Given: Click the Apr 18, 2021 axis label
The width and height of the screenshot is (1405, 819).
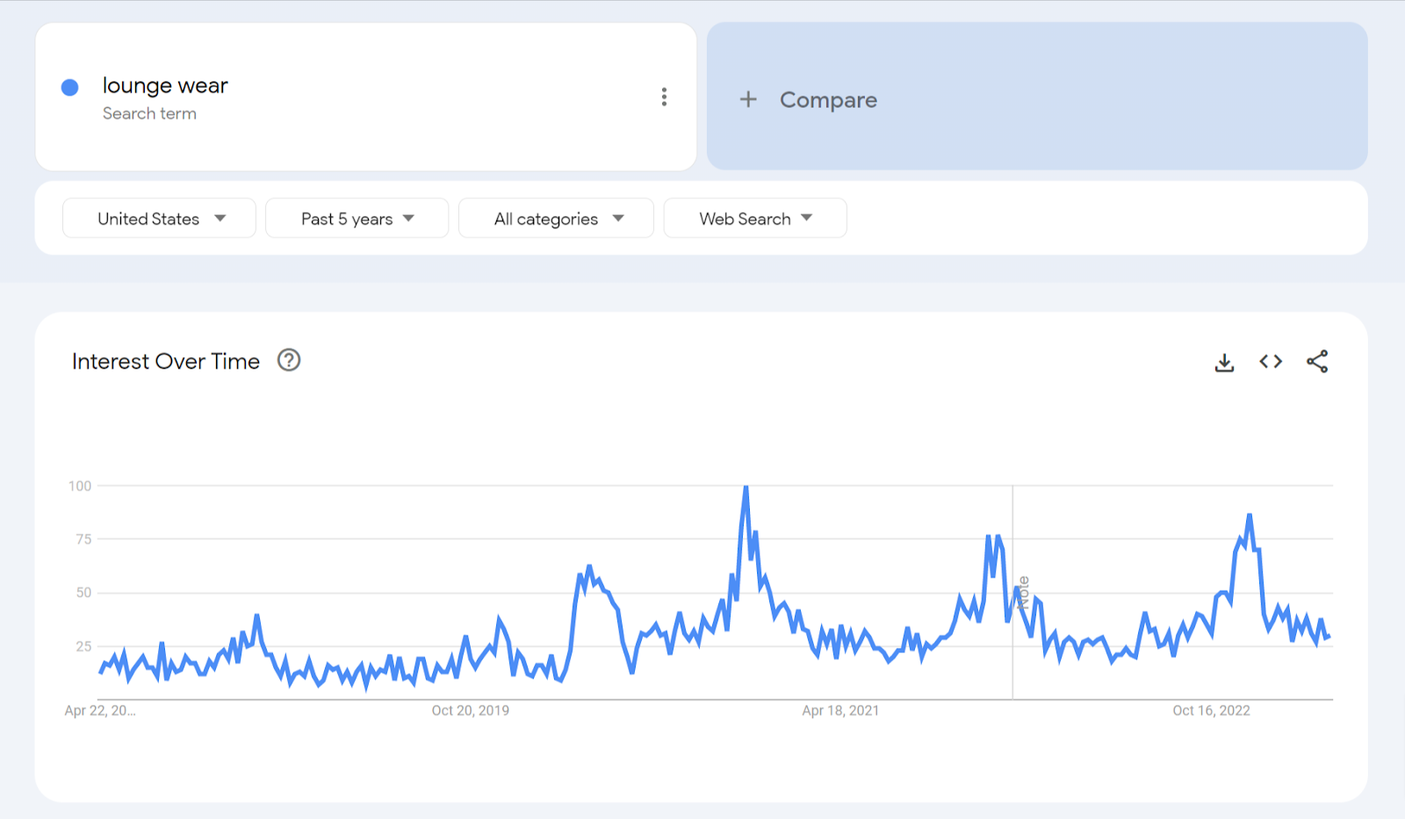Looking at the screenshot, I should coord(840,710).
